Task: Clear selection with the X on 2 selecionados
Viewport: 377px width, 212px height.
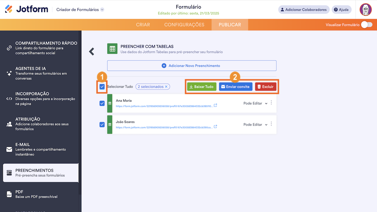Action: (166, 87)
